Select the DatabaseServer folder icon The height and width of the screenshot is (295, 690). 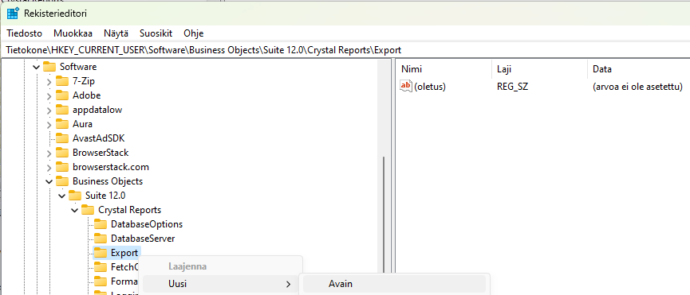pyautogui.click(x=101, y=239)
